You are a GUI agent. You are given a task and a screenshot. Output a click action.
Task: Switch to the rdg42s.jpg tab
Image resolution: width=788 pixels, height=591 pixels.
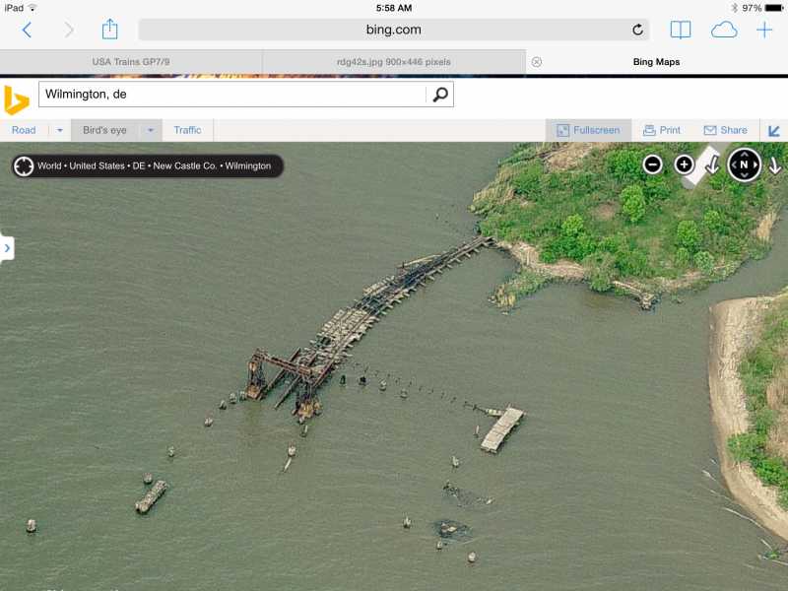[x=393, y=62]
